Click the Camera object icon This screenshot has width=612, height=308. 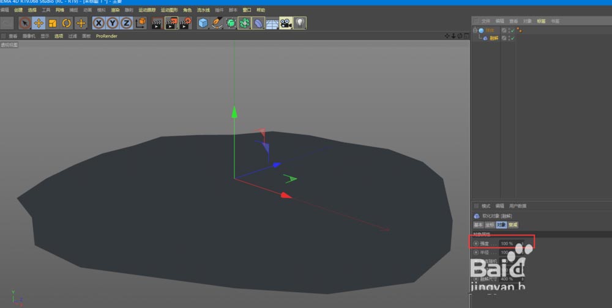[x=286, y=23]
